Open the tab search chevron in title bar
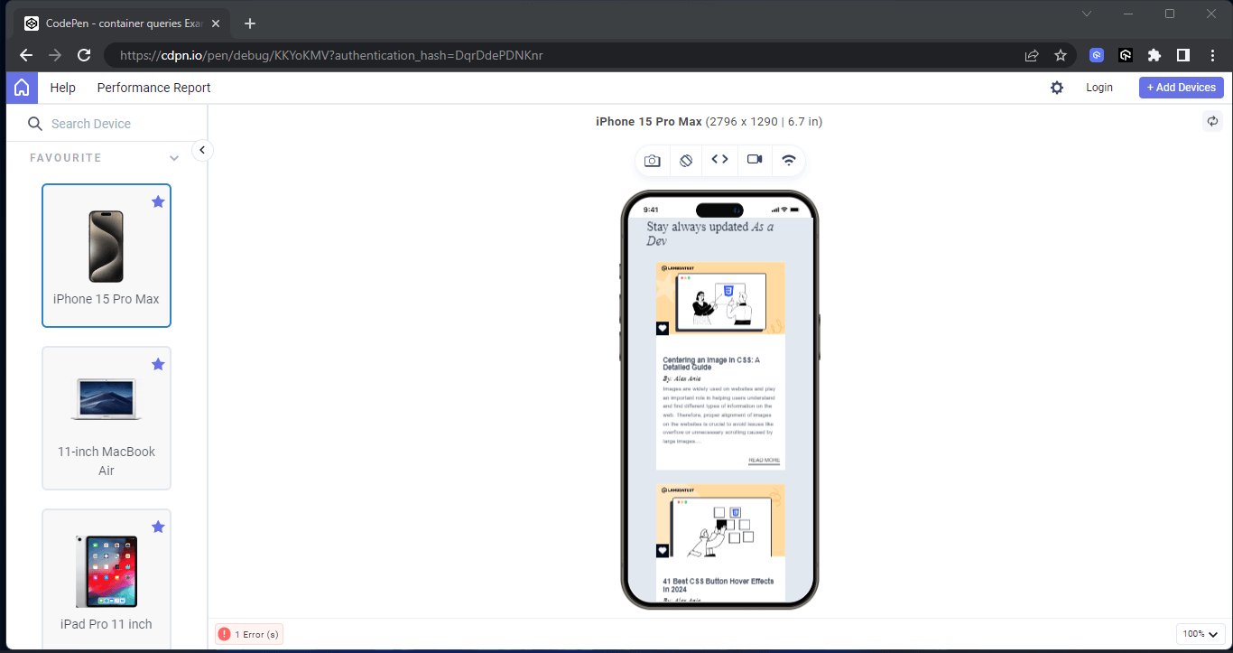1233x653 pixels. 1087,14
